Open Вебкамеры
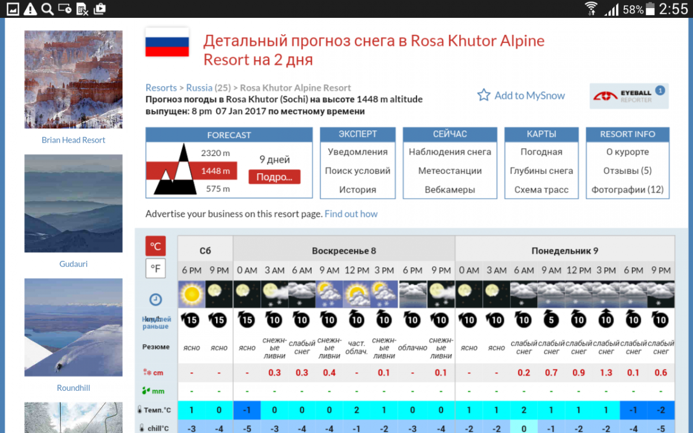The height and width of the screenshot is (433, 693). coord(450,189)
